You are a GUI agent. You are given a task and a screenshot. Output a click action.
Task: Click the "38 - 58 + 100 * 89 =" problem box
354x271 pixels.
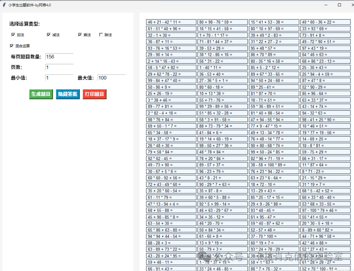274,165
